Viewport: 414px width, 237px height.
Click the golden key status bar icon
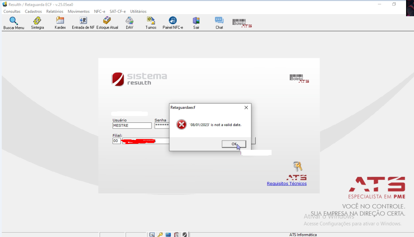160,234
